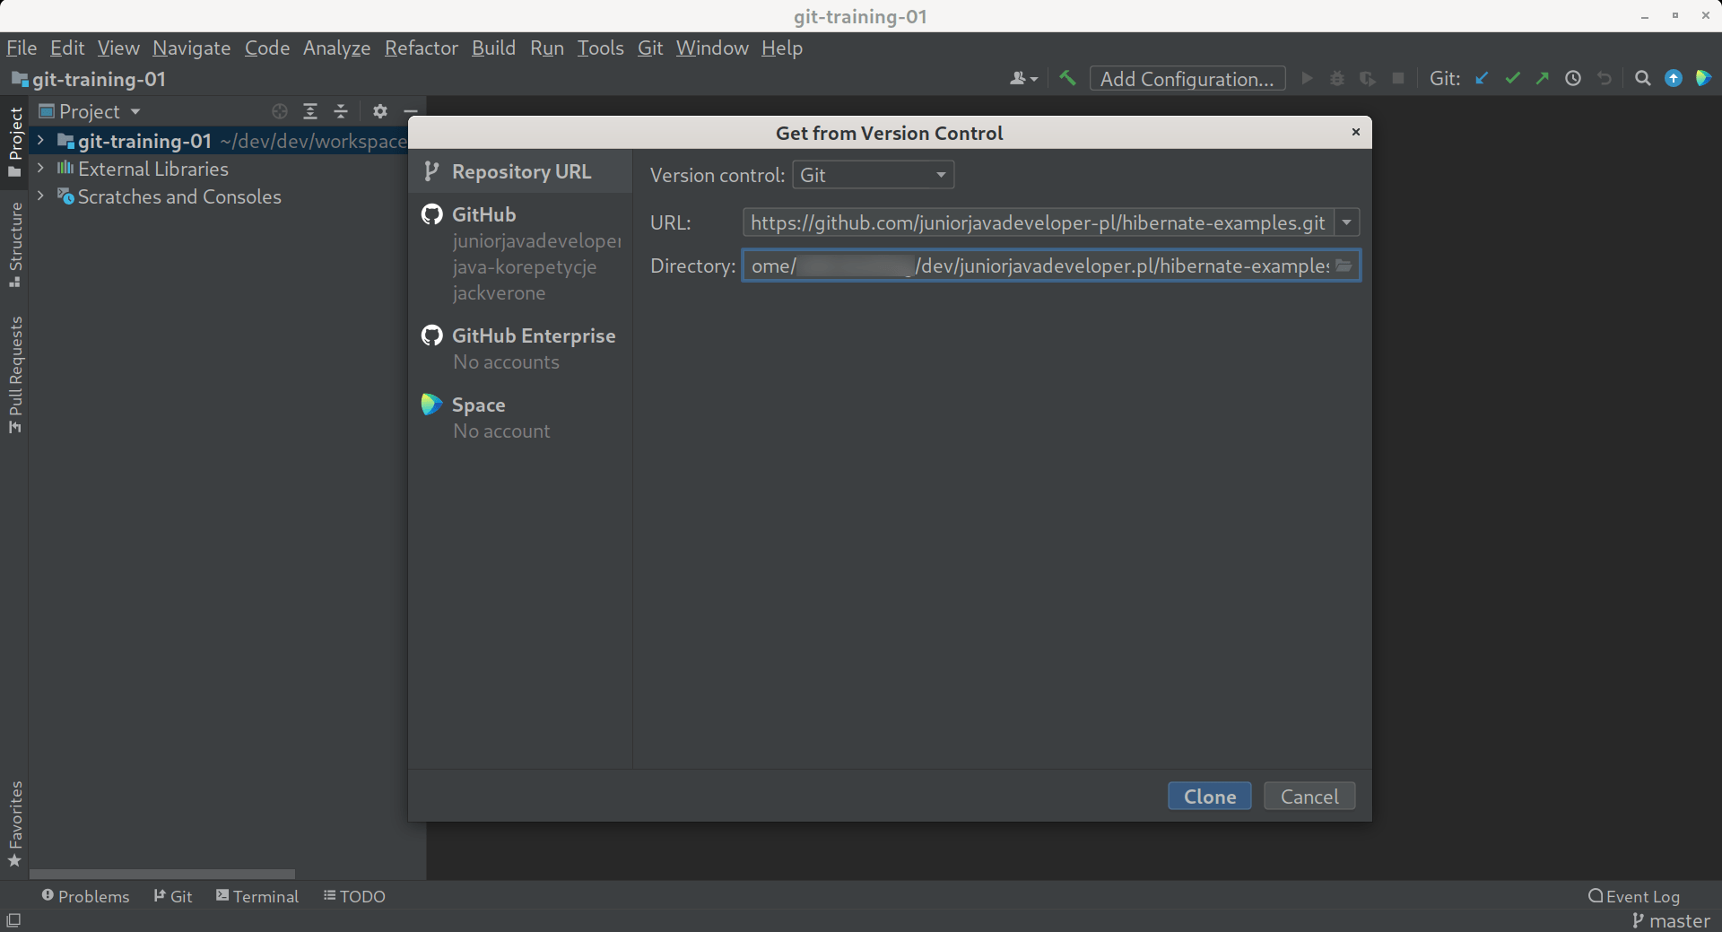Screen dimensions: 1722x932
Task: Click the Project panel horizontal scrollbar
Action: pos(162,874)
